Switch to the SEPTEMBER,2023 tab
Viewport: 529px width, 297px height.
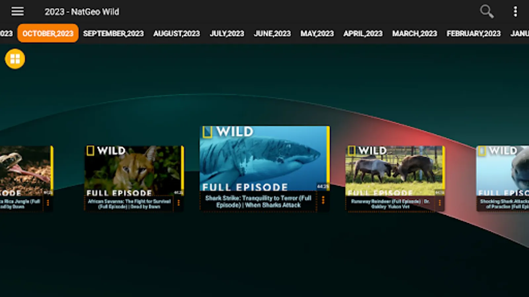(113, 33)
